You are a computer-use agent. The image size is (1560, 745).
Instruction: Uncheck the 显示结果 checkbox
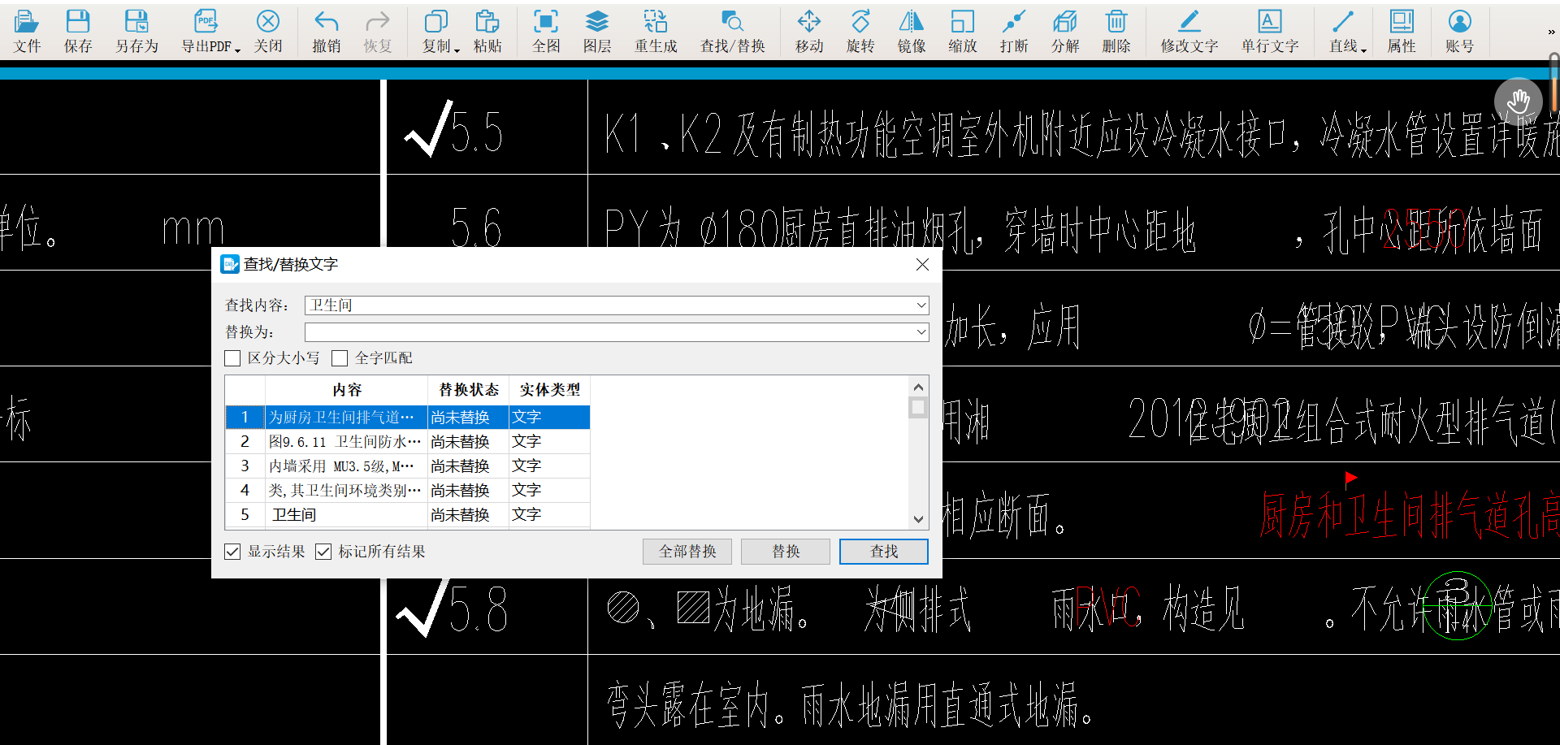point(232,552)
